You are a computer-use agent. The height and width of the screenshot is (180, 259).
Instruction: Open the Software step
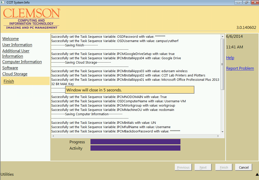10,68
